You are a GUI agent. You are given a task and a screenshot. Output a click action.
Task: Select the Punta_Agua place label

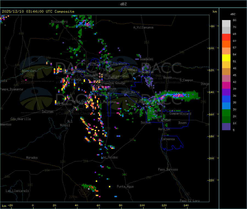point(125,186)
